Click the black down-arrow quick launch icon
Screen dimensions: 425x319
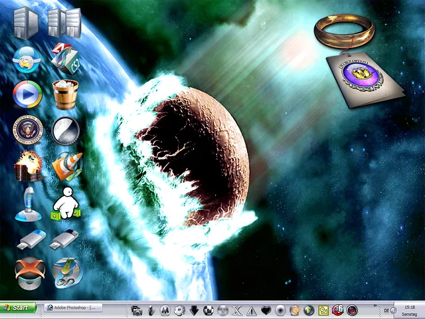[194, 310]
